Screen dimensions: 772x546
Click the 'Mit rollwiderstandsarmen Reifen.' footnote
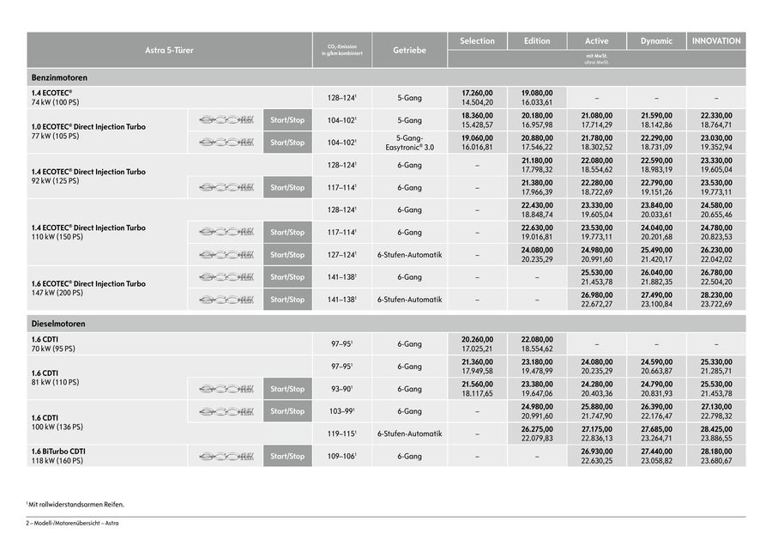tap(75, 505)
